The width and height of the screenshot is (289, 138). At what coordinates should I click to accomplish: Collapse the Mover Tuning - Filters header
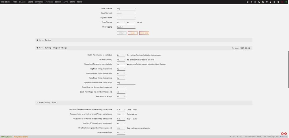pos(144,102)
